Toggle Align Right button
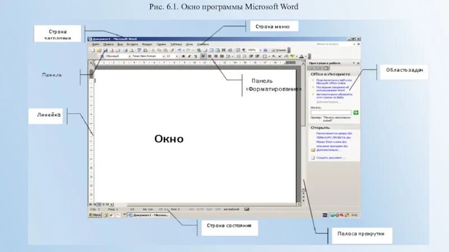This screenshot has height=252, width=449. pos(216,57)
